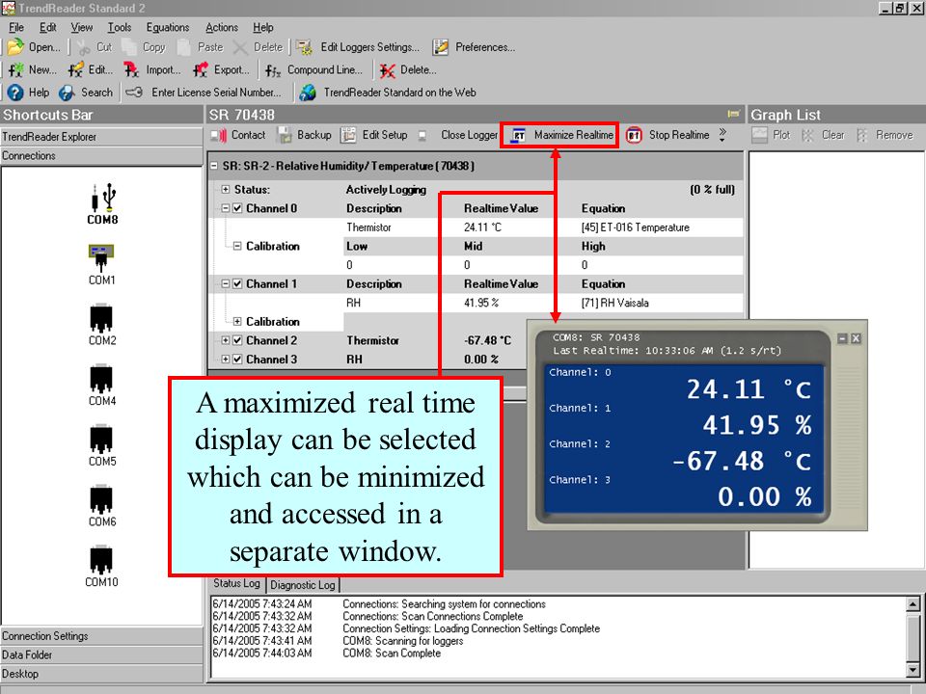Select the COM2 port icon

click(101, 319)
